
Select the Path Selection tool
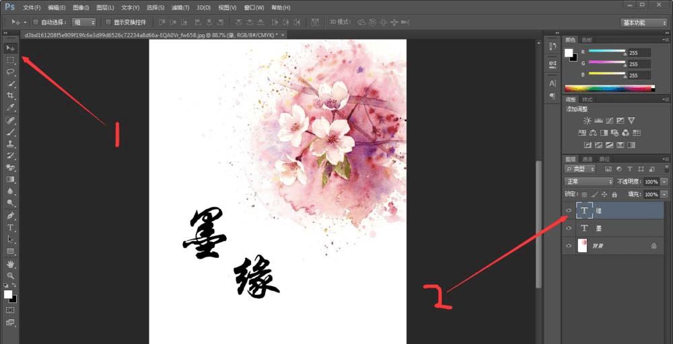10,239
